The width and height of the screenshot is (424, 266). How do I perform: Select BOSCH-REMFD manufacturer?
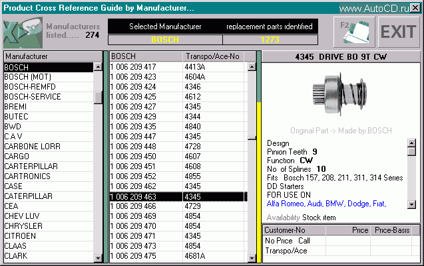pyautogui.click(x=49, y=87)
